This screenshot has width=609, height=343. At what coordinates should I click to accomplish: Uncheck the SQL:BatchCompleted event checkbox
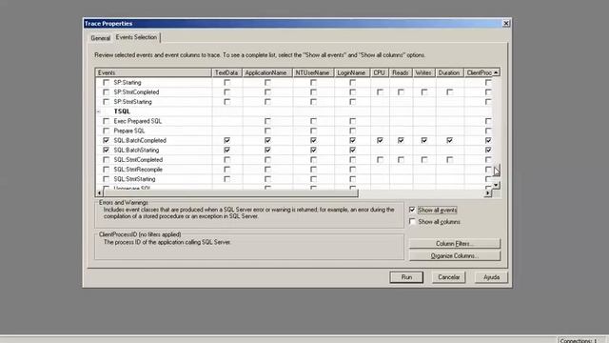pos(106,140)
